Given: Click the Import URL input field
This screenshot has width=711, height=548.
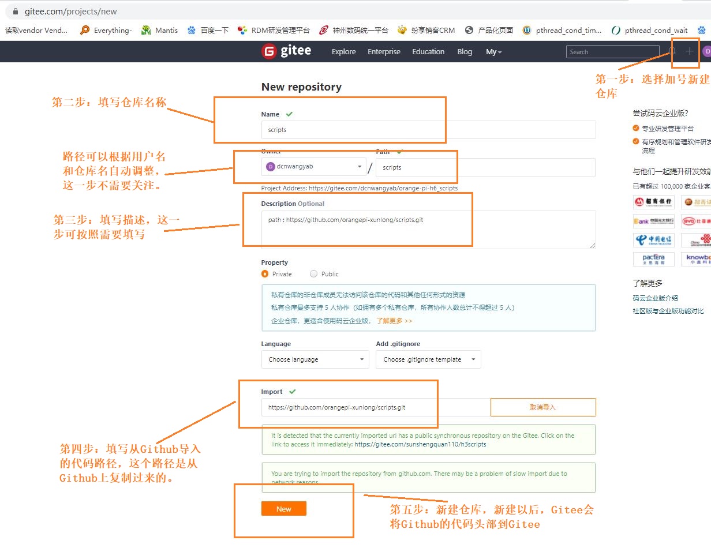Looking at the screenshot, I should click(376, 407).
